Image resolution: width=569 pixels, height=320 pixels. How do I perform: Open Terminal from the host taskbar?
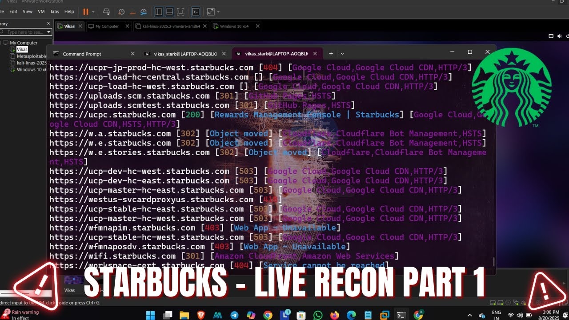pos(401,315)
